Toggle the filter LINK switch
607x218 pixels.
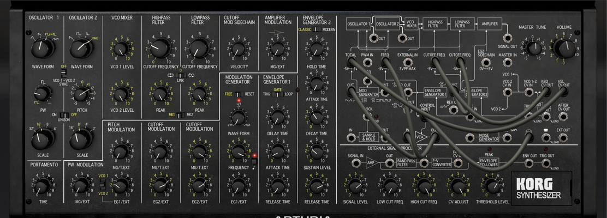(x=179, y=75)
